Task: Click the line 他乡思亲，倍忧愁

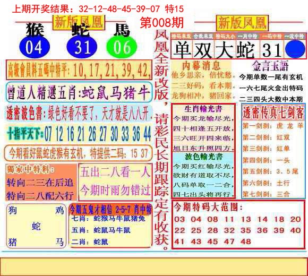Action: pyautogui.click(x=202, y=75)
